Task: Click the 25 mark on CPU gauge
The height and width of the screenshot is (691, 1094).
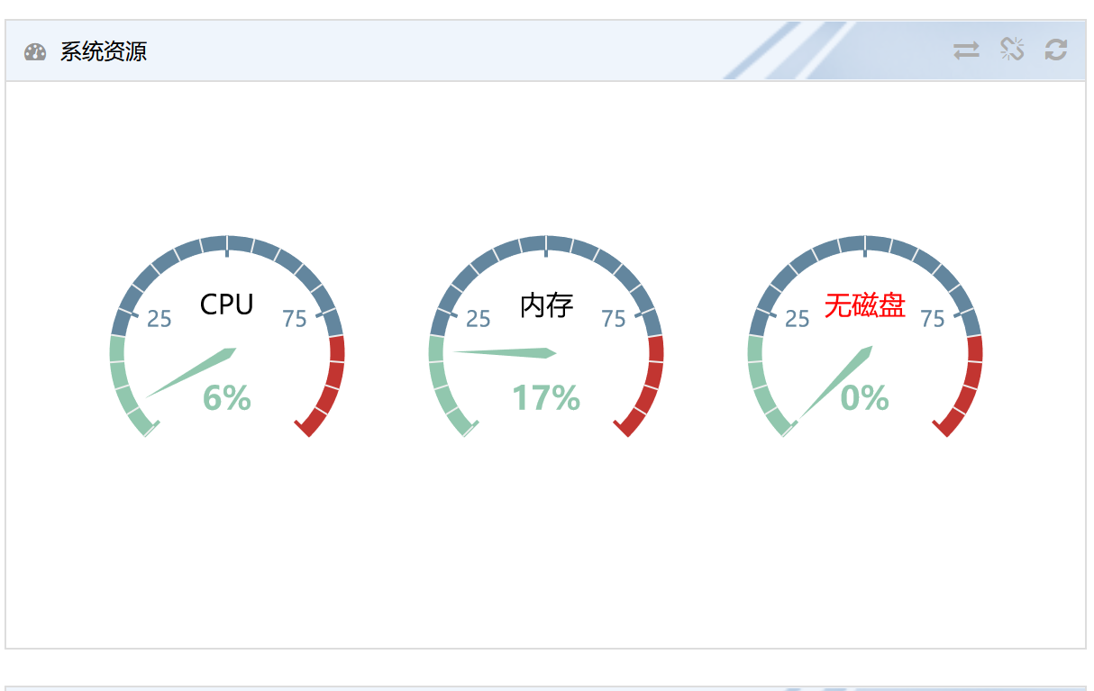Action: click(x=160, y=319)
